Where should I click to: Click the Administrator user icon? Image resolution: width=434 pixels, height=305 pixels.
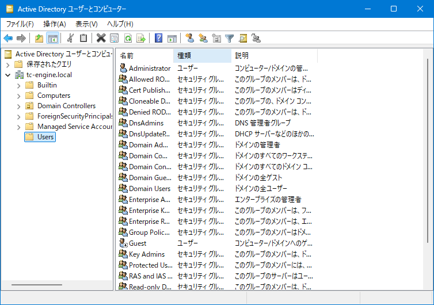pos(123,68)
